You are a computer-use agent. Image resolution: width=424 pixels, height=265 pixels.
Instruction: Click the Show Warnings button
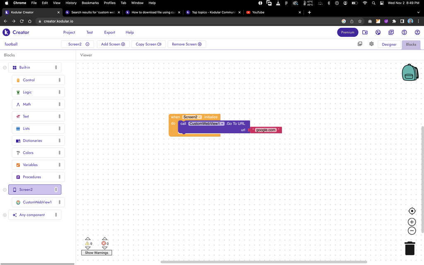(96, 253)
